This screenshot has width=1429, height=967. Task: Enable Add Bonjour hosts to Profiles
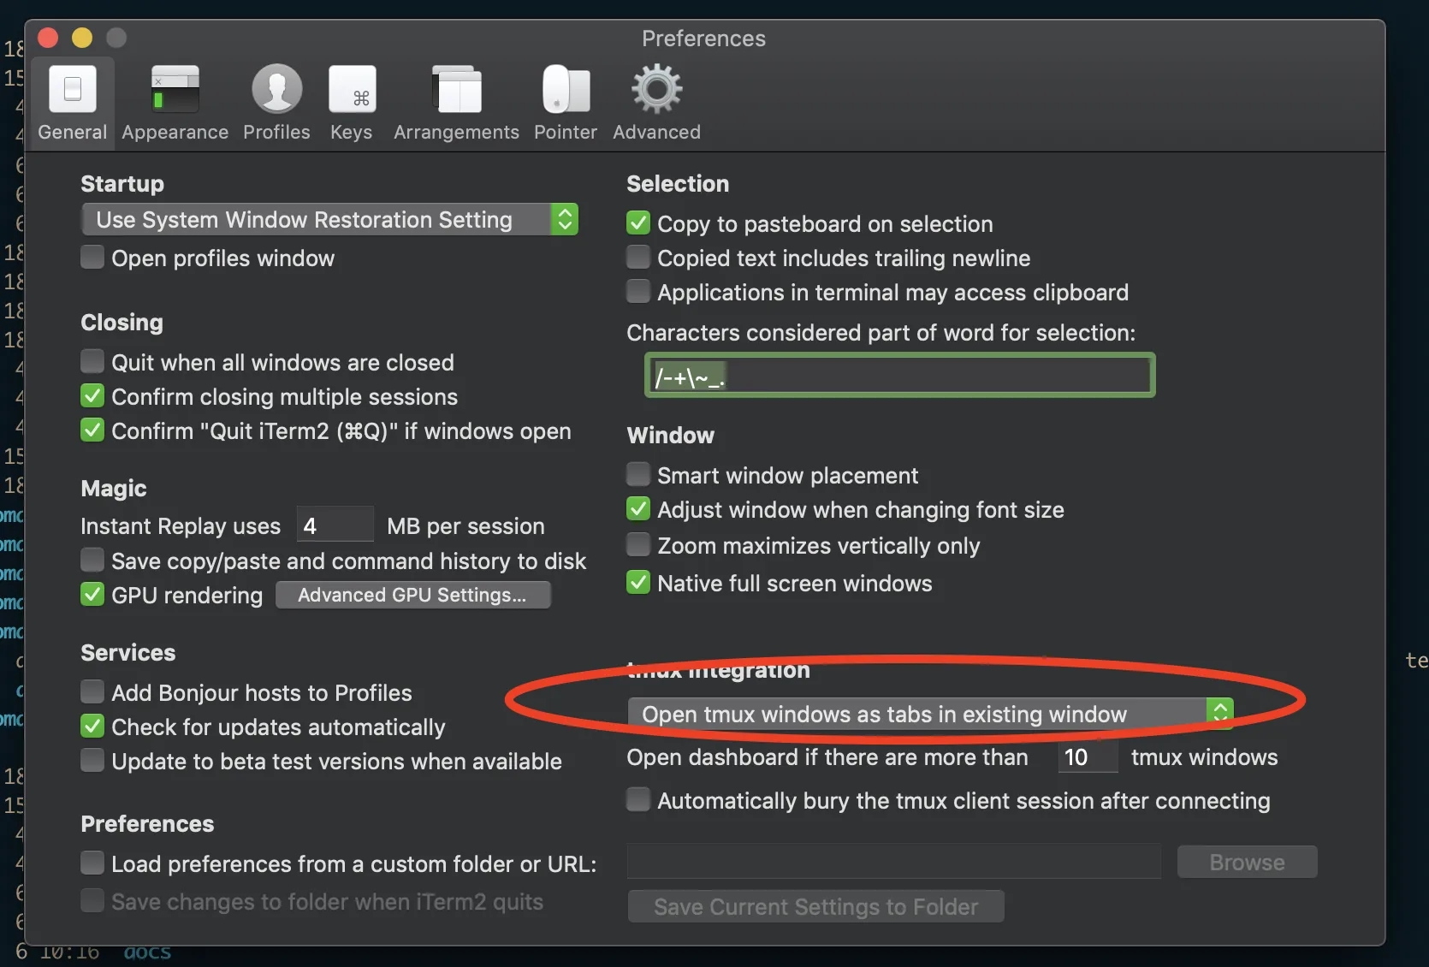92,692
